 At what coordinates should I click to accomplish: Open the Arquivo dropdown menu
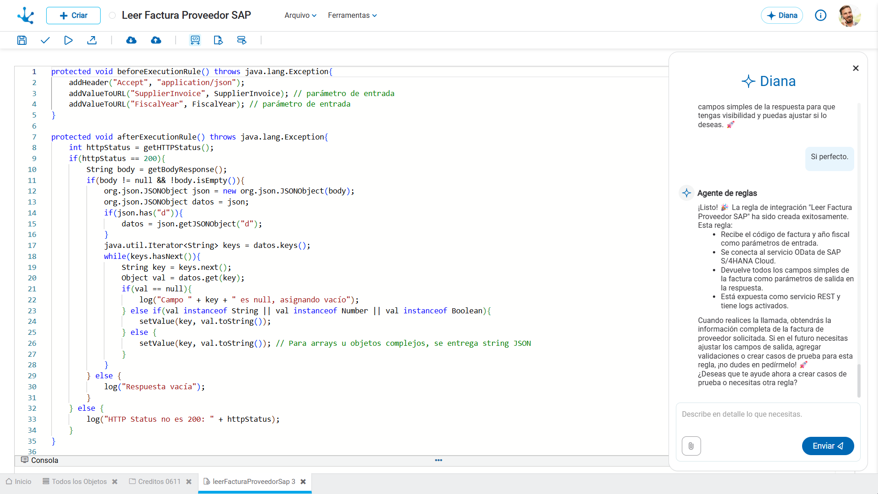300,16
